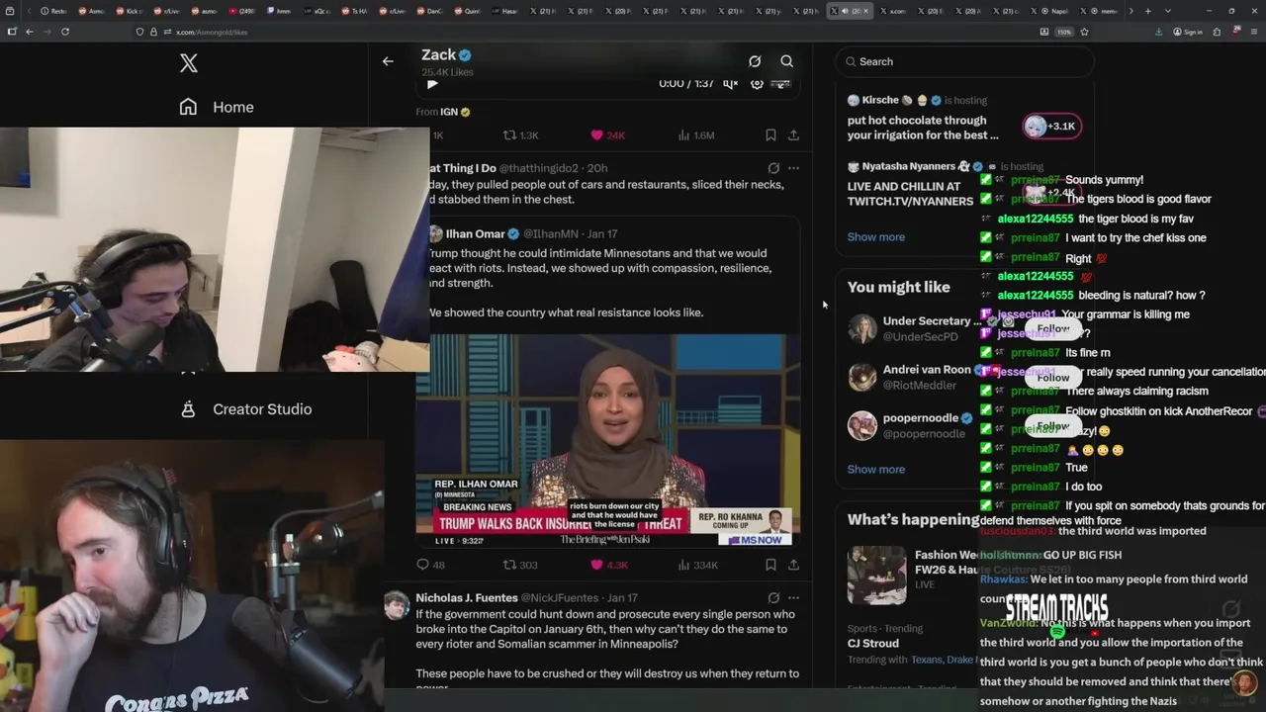The height and width of the screenshot is (712, 1266).
Task: Bookmark the IGN video post
Action: (x=770, y=135)
